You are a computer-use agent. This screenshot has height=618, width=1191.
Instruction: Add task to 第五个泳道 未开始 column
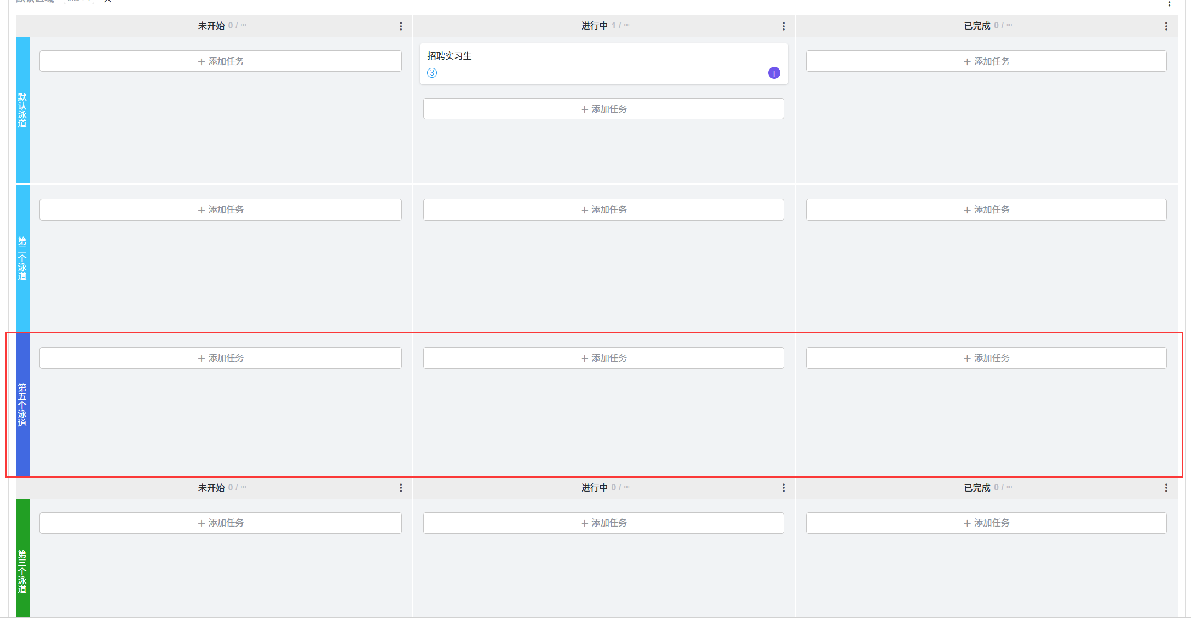pos(221,358)
